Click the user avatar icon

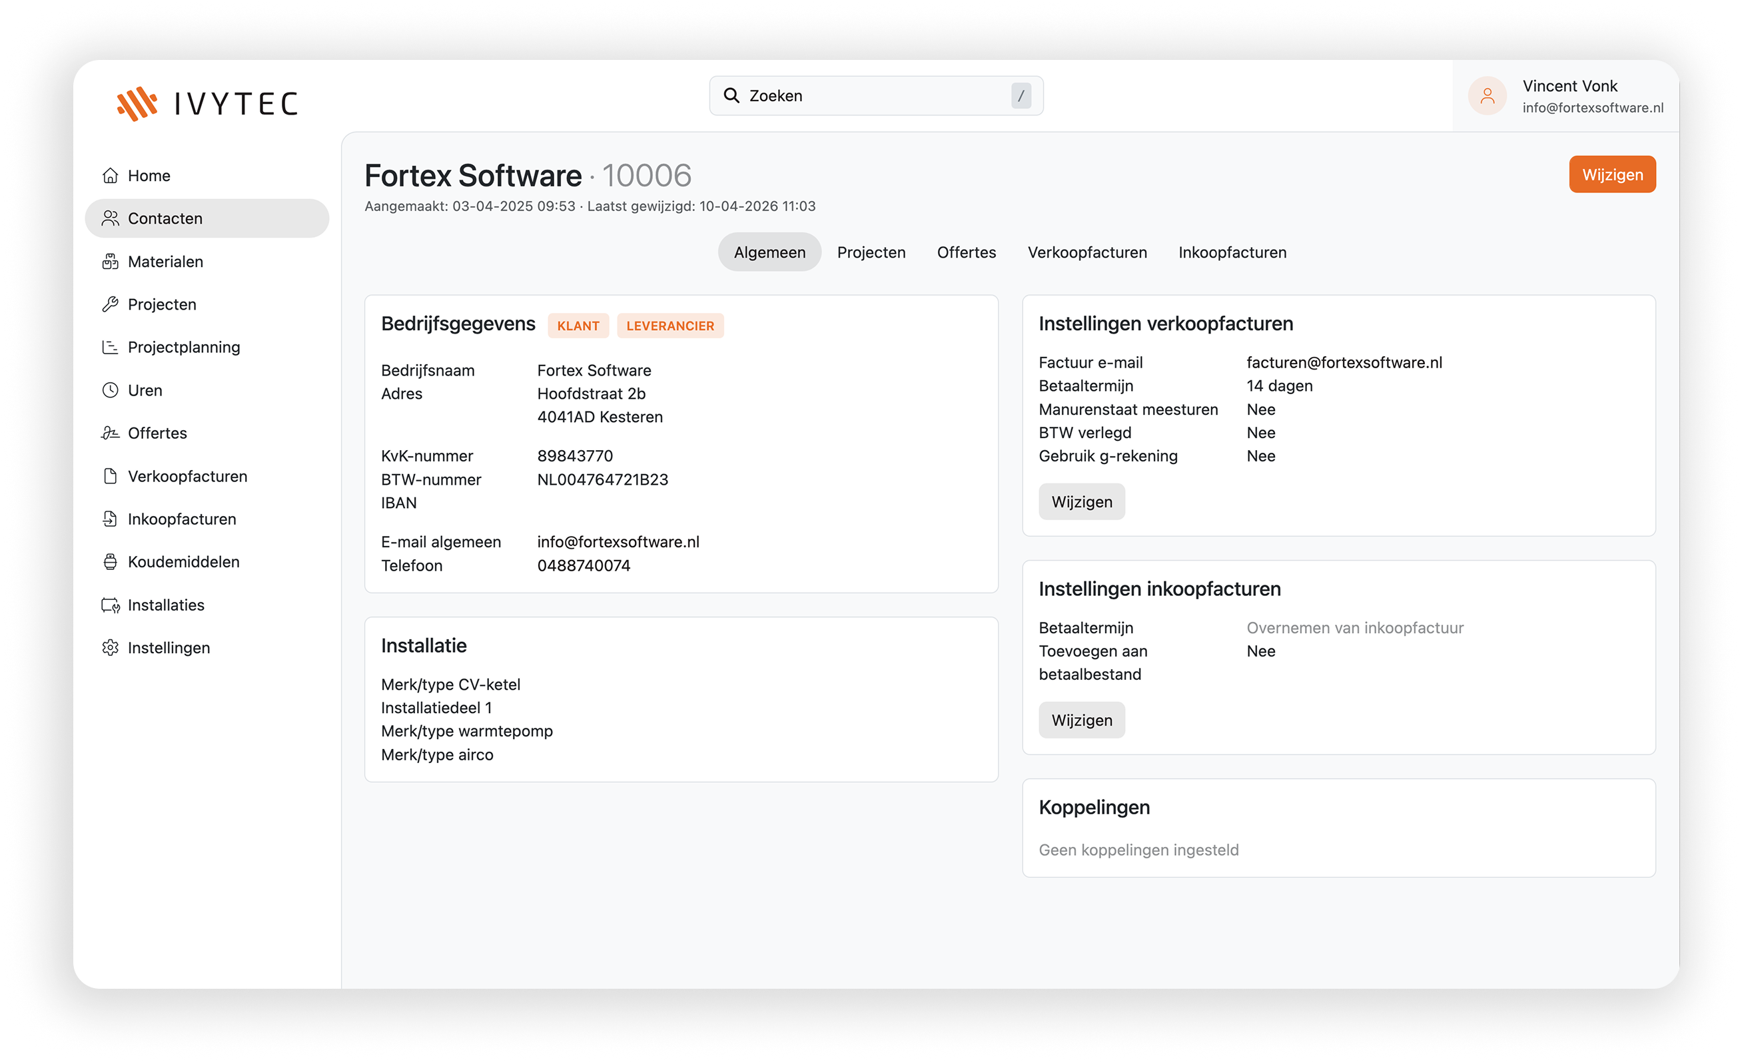pyautogui.click(x=1487, y=96)
